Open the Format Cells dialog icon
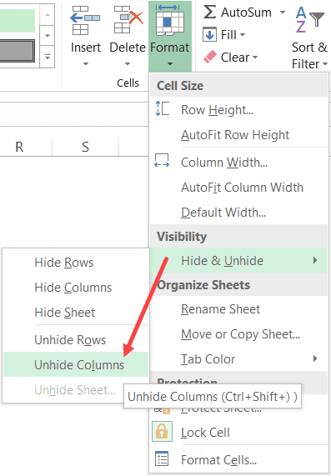 [x=162, y=458]
